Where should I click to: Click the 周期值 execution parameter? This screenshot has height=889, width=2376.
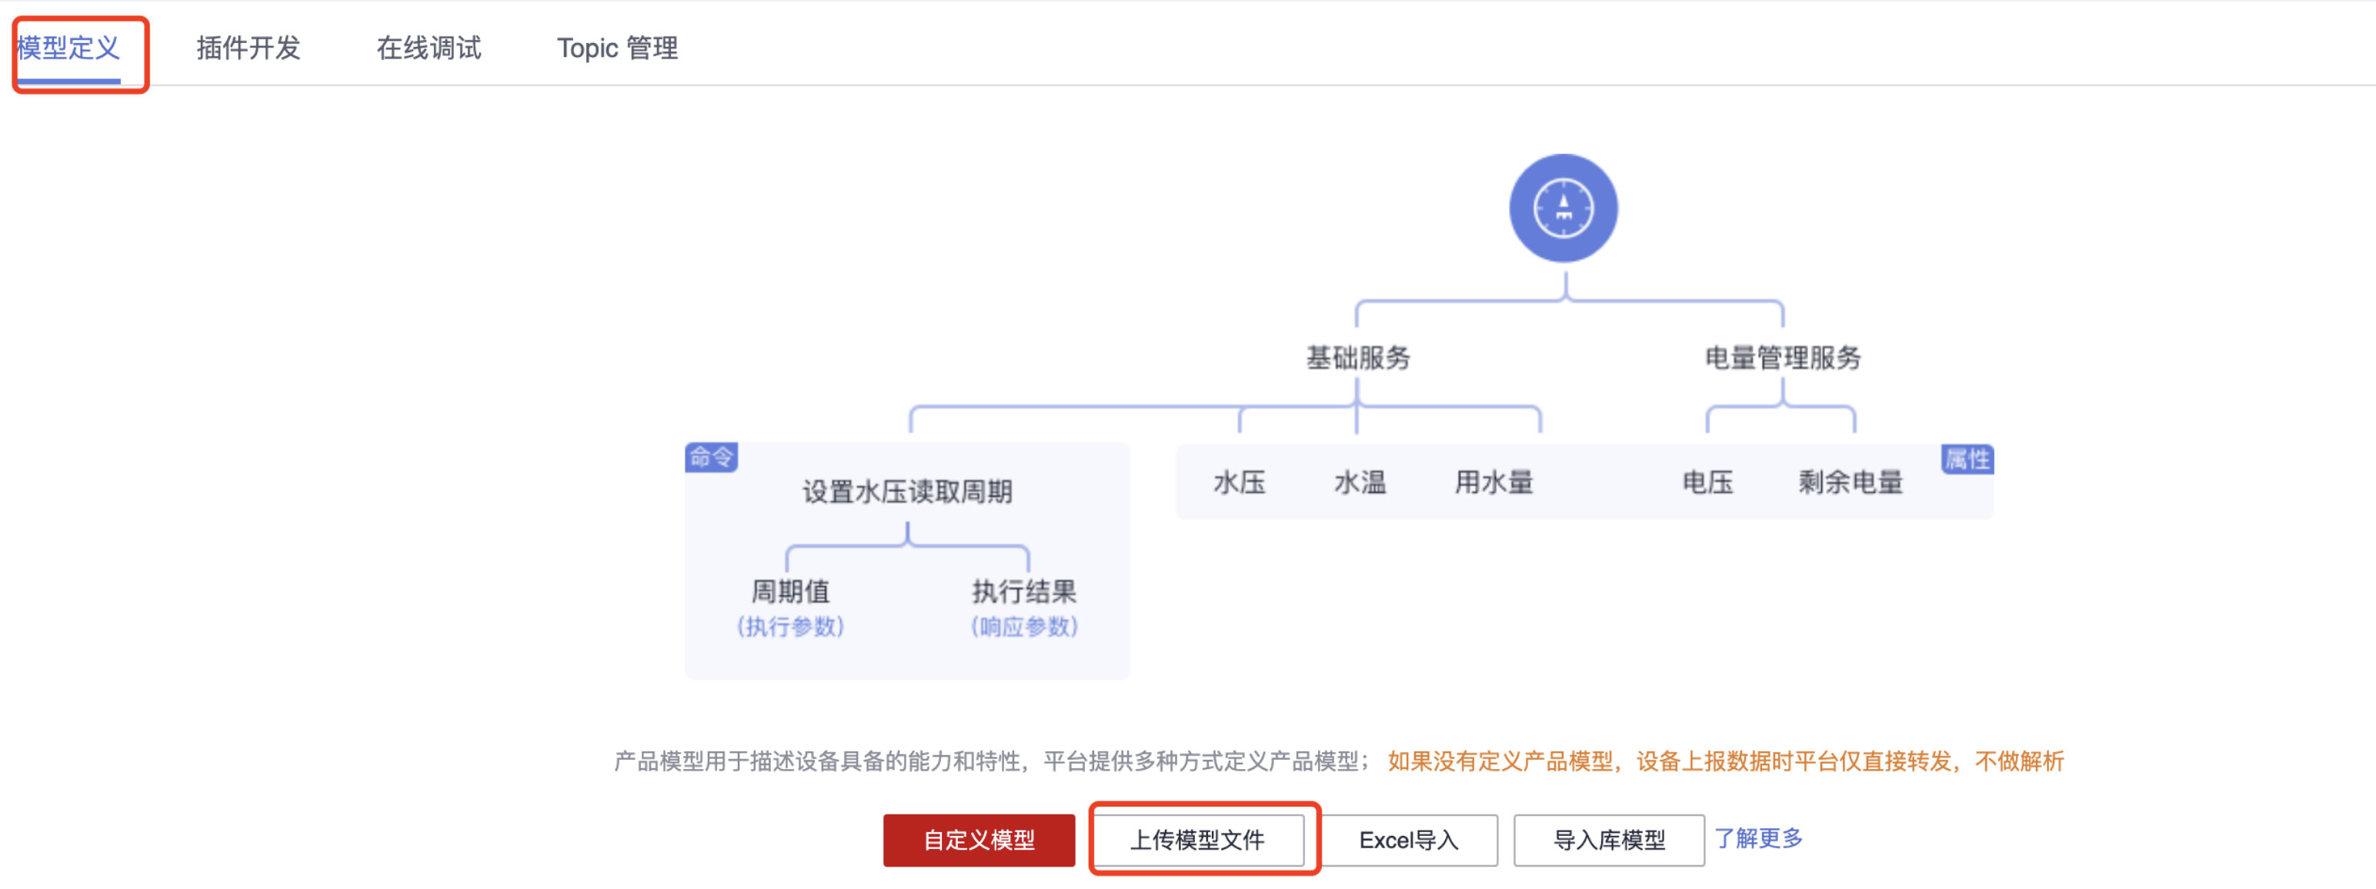[x=790, y=591]
